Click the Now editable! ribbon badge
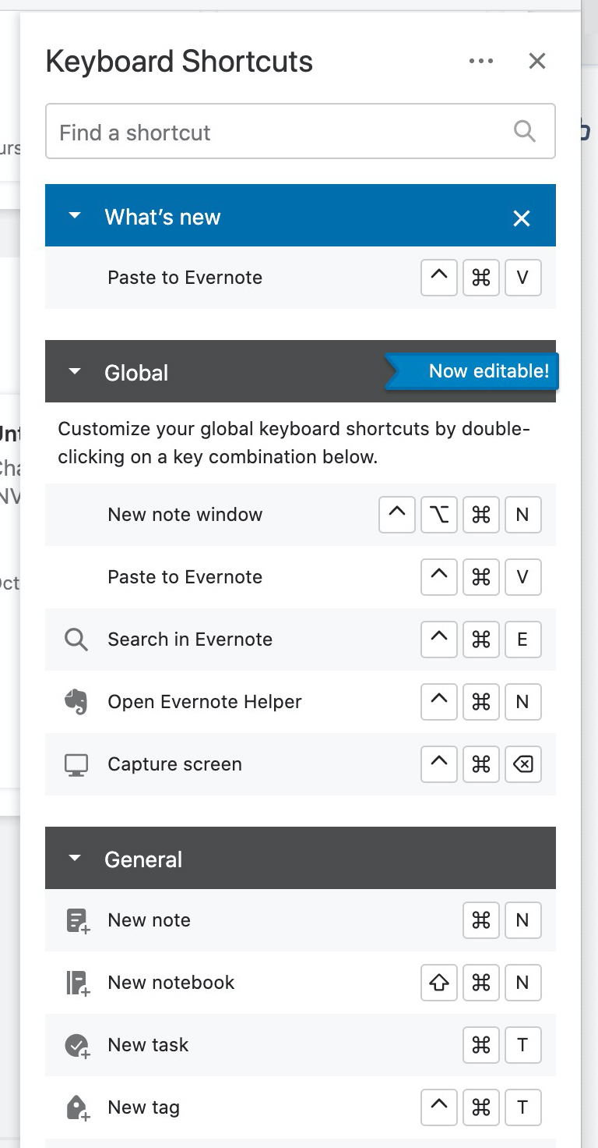This screenshot has height=1148, width=598. [488, 371]
